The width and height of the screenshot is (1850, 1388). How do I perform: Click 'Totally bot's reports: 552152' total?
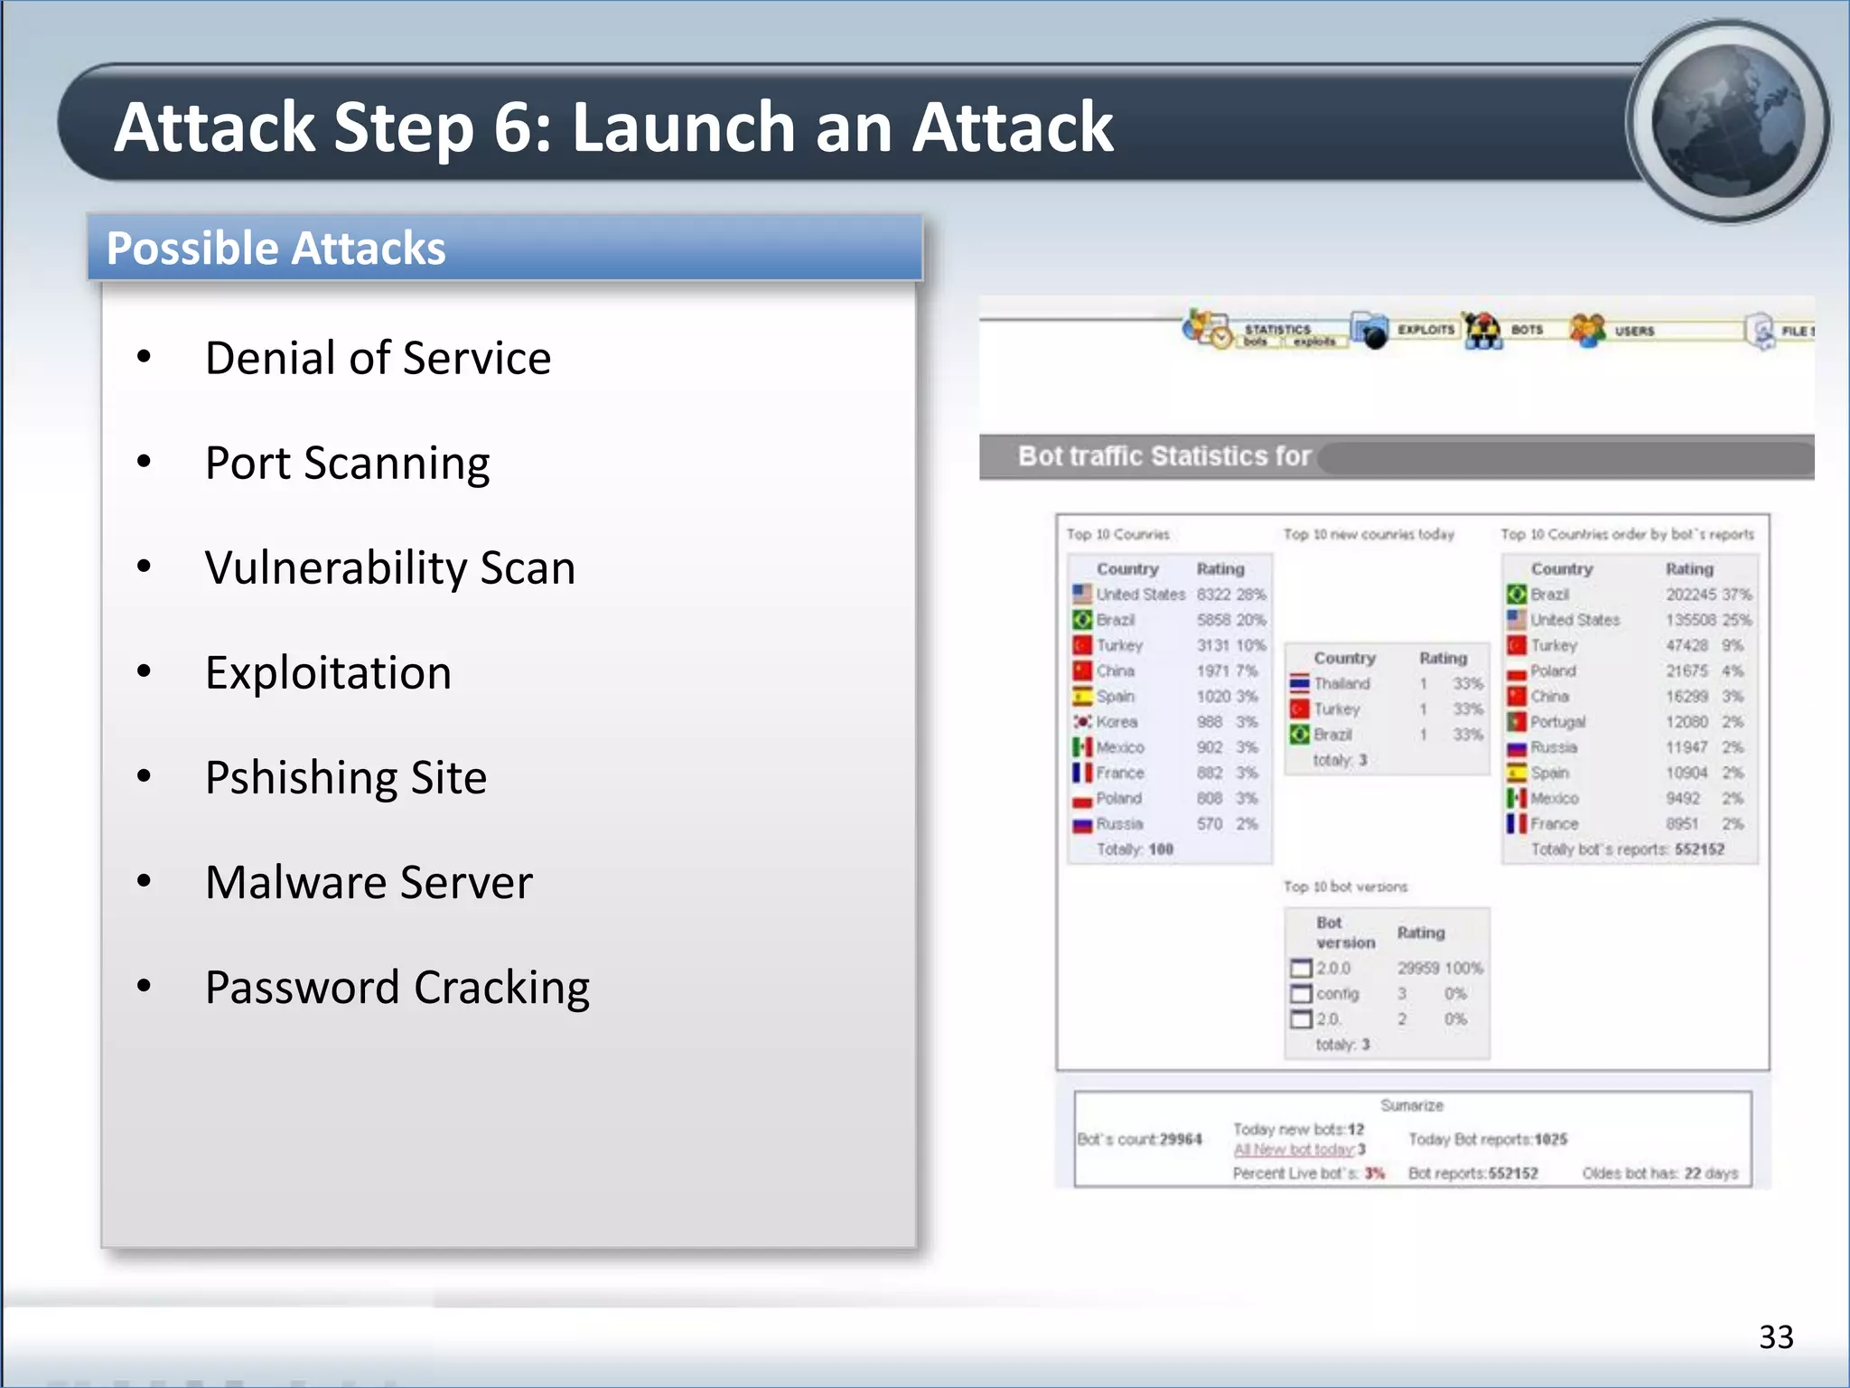point(1628,849)
